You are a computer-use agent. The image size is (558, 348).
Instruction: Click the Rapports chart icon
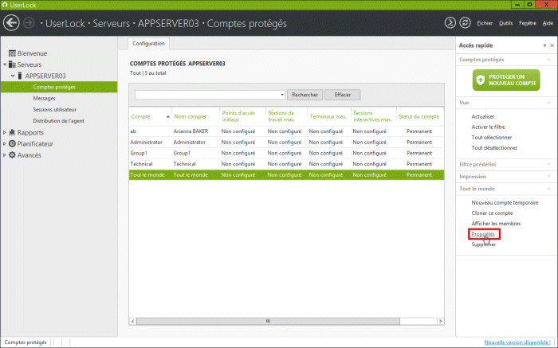click(12, 132)
